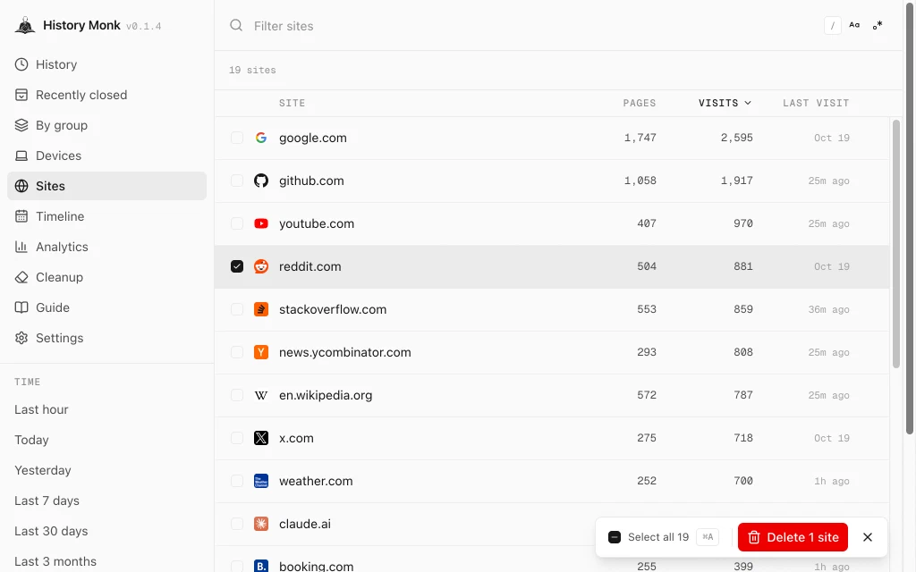The width and height of the screenshot is (916, 572).
Task: Open the google.com site name
Action: (x=312, y=138)
